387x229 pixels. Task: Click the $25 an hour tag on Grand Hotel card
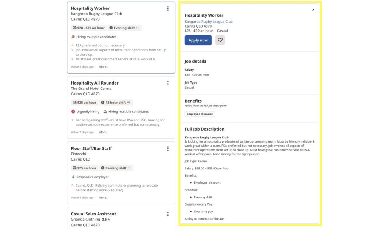(x=84, y=103)
